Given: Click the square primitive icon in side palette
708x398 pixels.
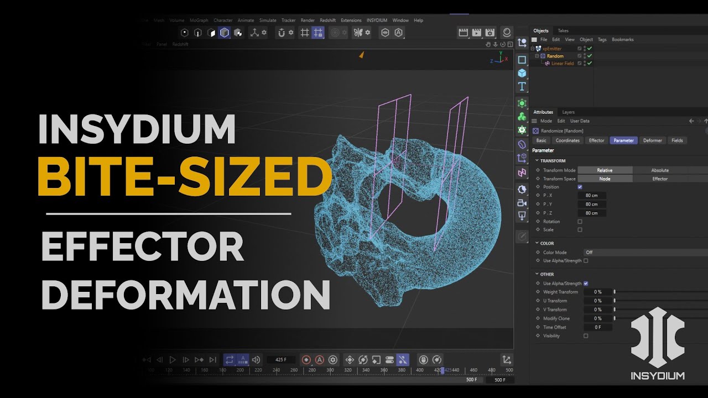Looking at the screenshot, I should click(522, 60).
